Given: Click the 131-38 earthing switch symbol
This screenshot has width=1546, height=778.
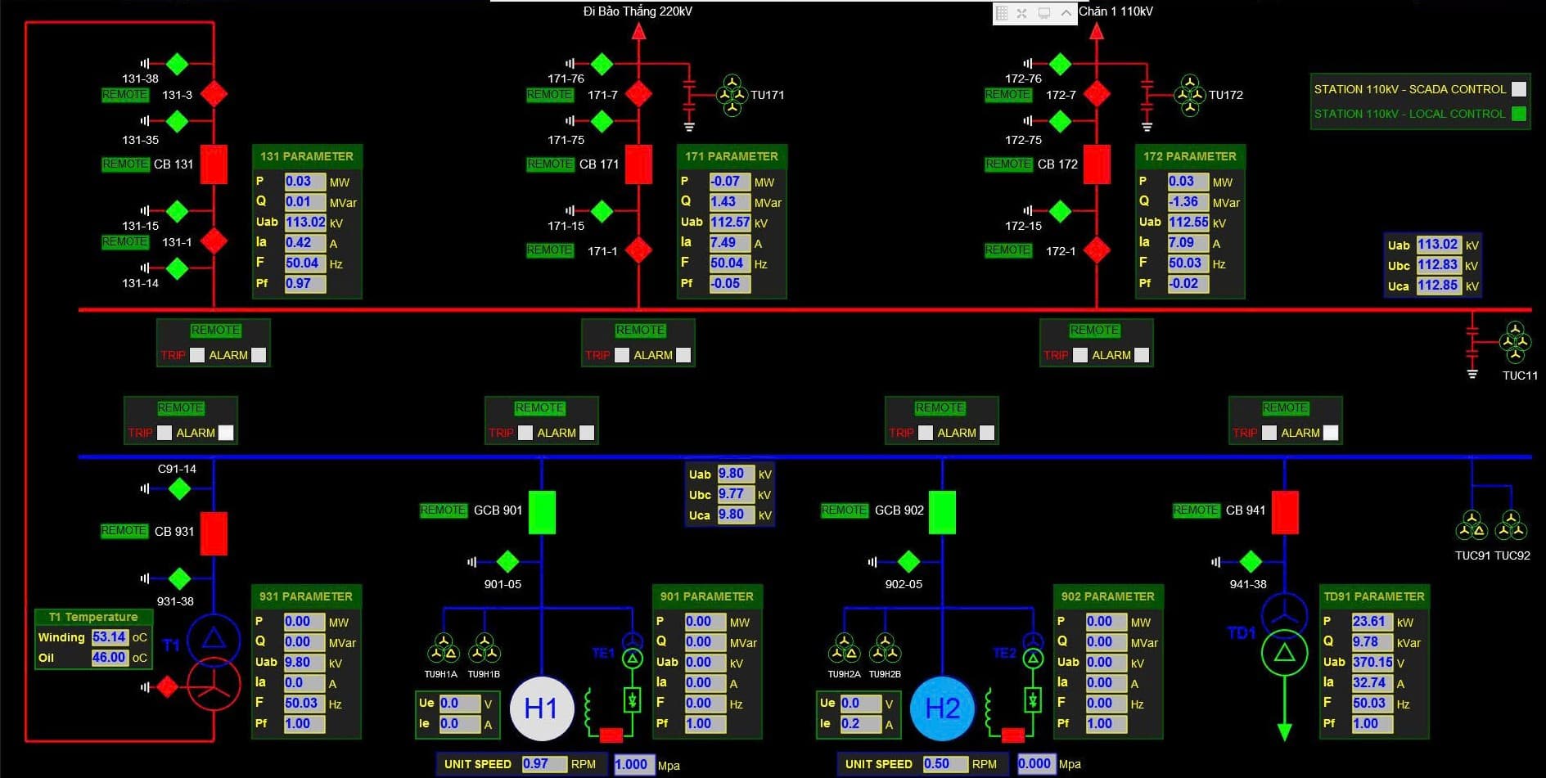Looking at the screenshot, I should pos(177,63).
